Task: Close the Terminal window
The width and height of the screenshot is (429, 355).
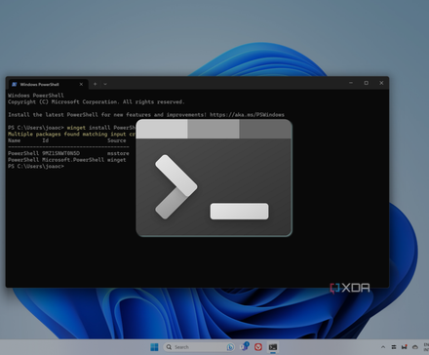Action: pos(381,83)
